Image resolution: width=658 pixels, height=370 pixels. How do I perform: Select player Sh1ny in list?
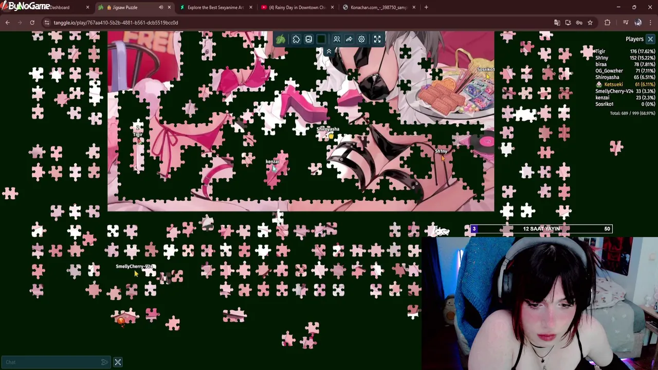625,58
